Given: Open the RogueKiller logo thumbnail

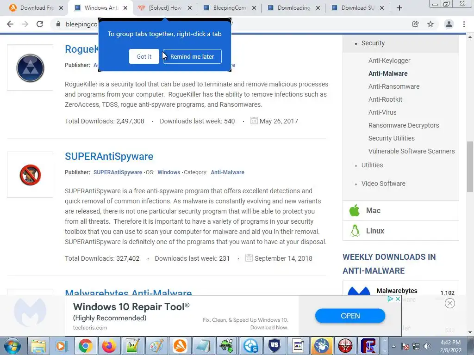Looking at the screenshot, I should tap(30, 67).
